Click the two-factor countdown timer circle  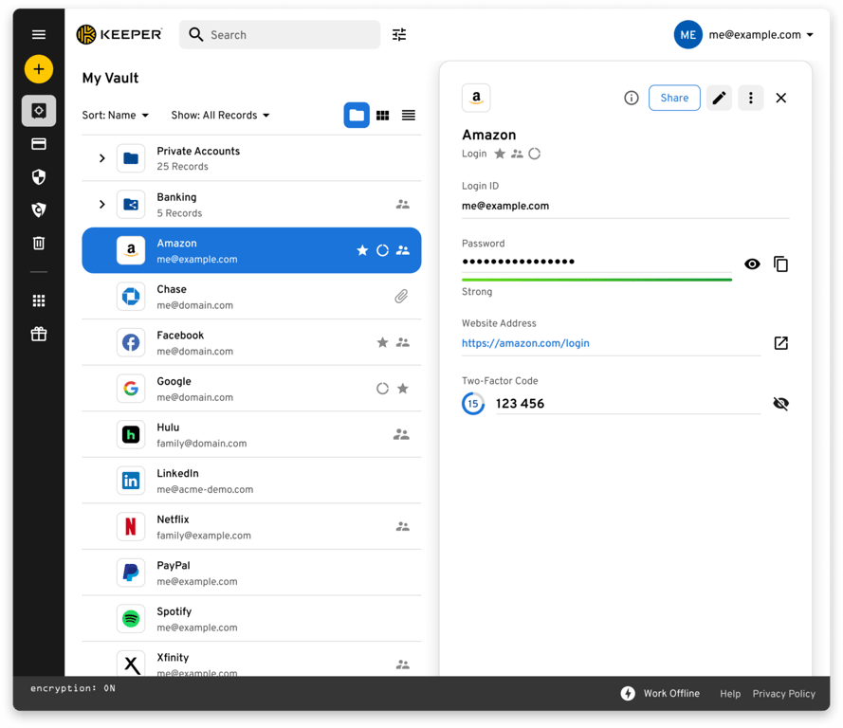click(473, 404)
